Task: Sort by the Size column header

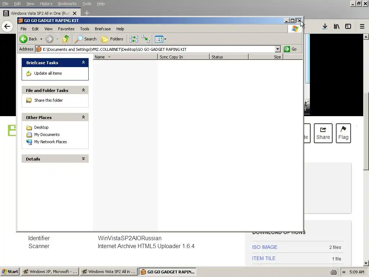Action: pos(266,57)
